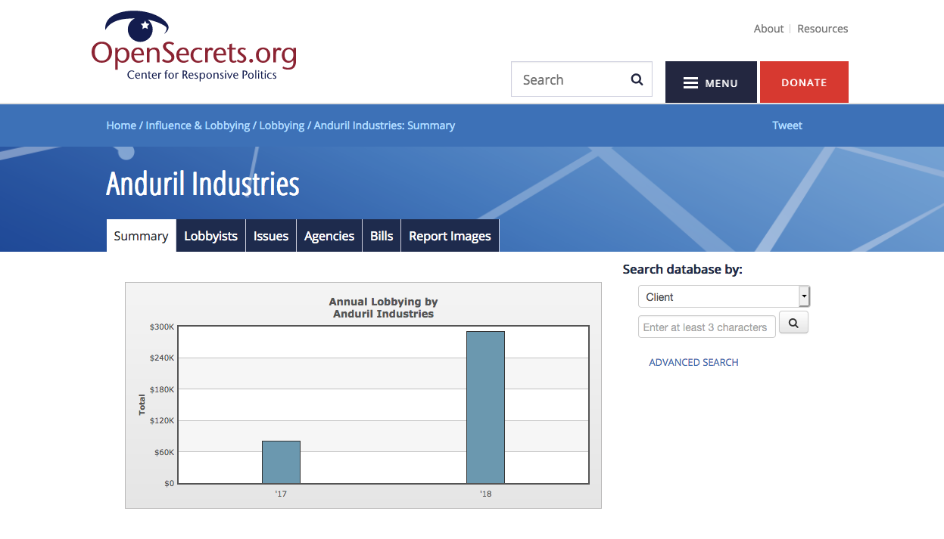Expand the Client dropdown selector
944x539 pixels.
pos(724,297)
